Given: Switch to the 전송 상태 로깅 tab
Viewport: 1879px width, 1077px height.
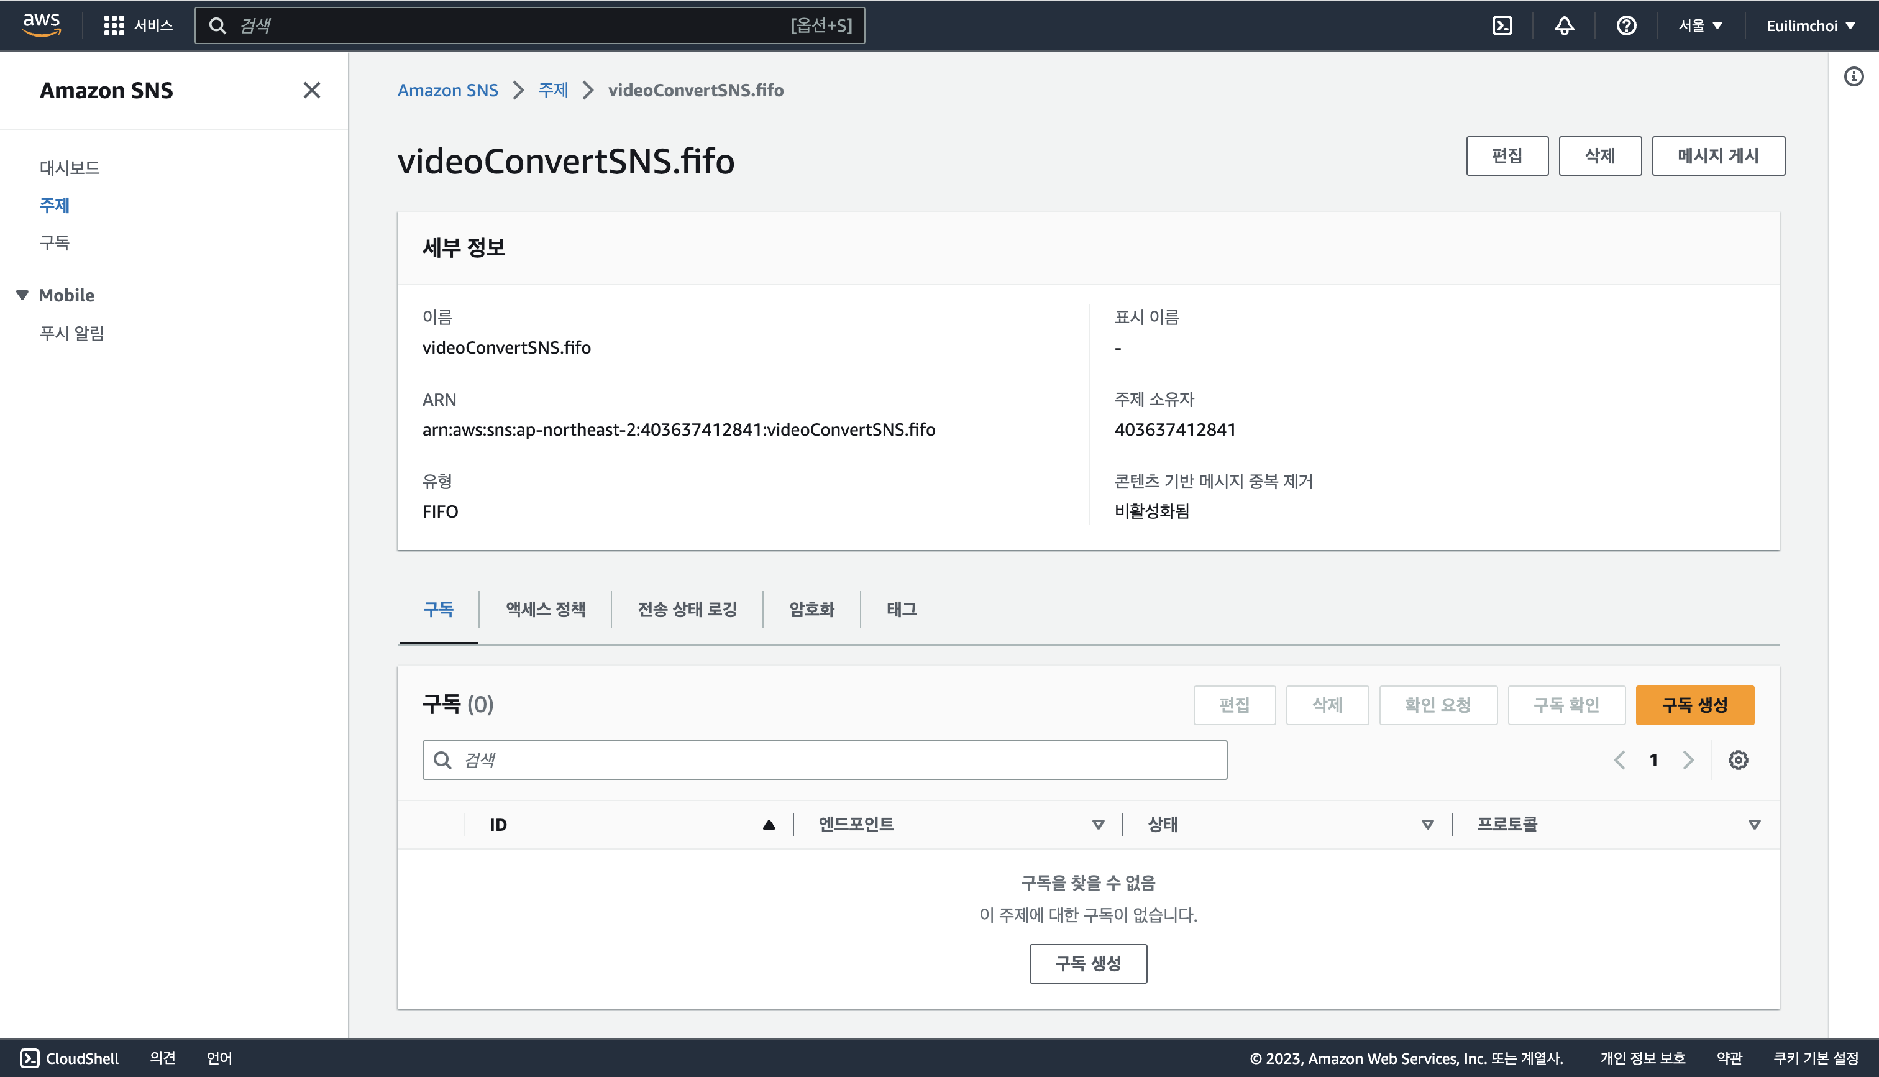Looking at the screenshot, I should (x=687, y=610).
